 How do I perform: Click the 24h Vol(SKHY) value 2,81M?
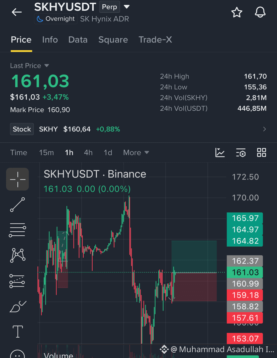pos(256,98)
